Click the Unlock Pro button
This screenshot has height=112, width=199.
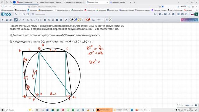(189, 20)
